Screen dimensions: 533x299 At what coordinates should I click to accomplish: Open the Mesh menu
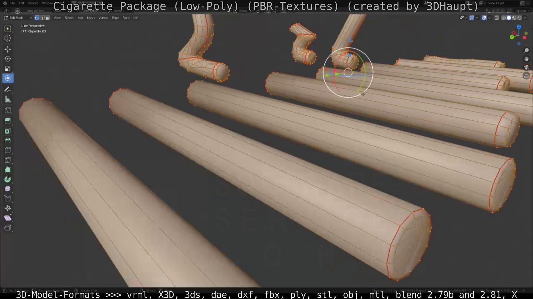[91, 18]
